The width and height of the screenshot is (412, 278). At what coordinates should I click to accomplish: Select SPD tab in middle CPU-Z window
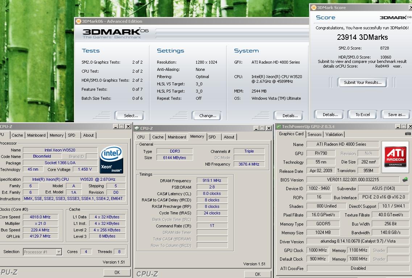coord(212,137)
